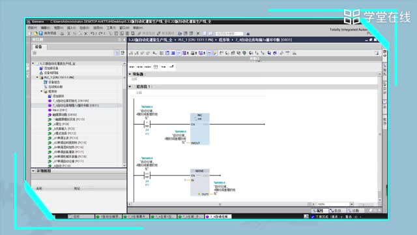Click program block breadcrumb 程序块

224,40
